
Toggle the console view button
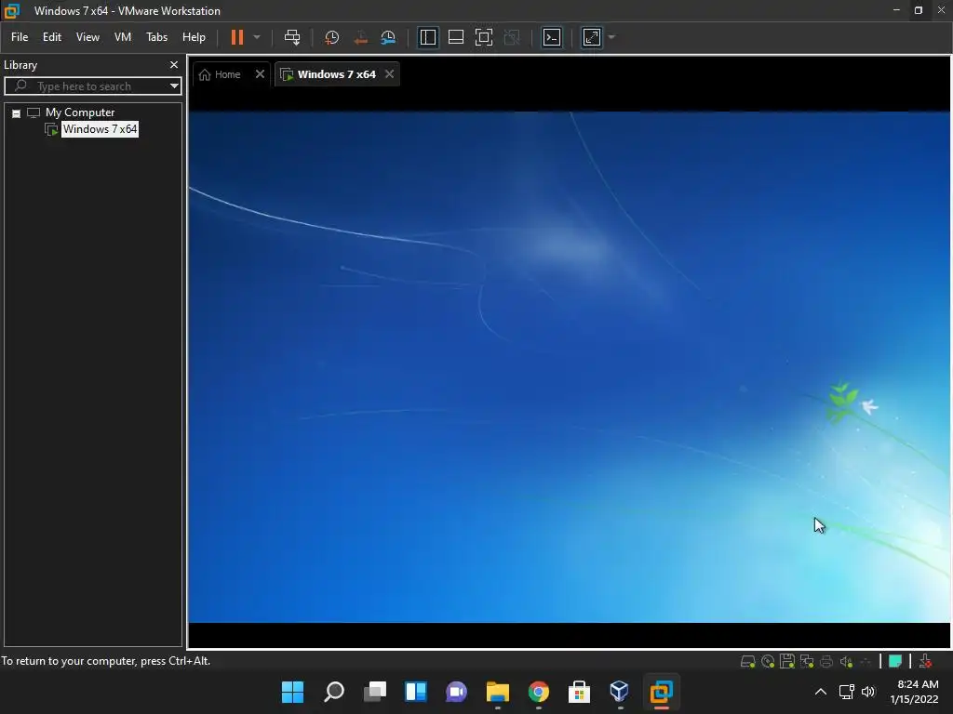552,37
